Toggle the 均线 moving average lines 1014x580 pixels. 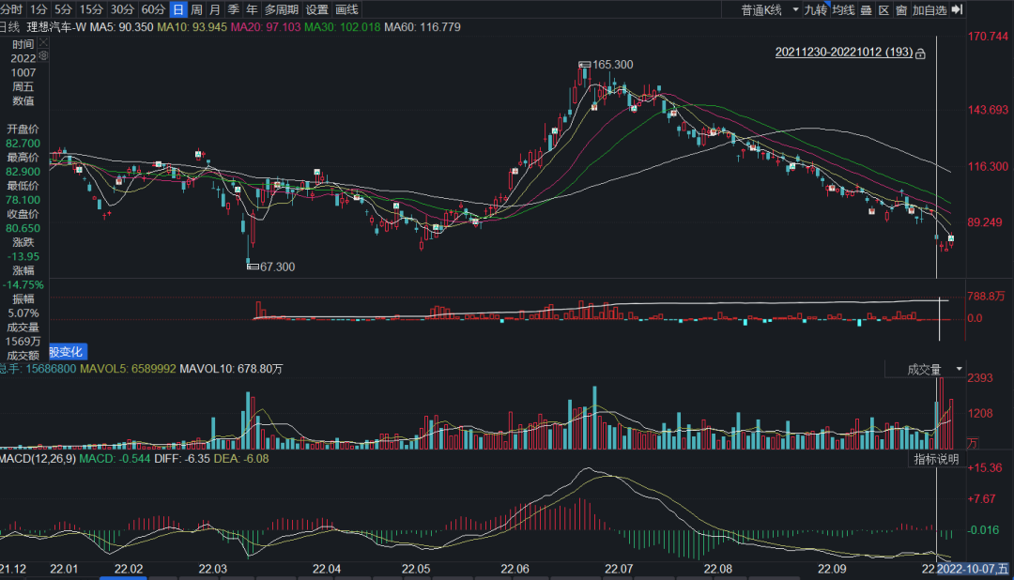(x=843, y=9)
